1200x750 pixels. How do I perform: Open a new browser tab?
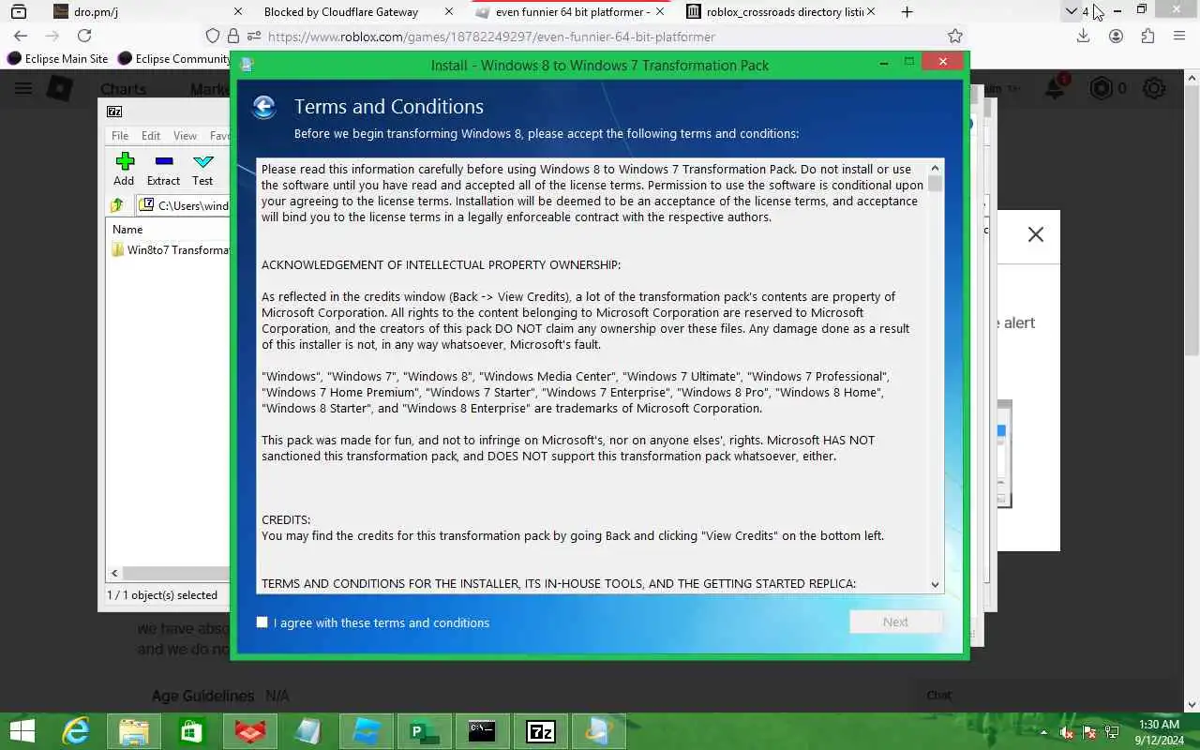(x=907, y=12)
